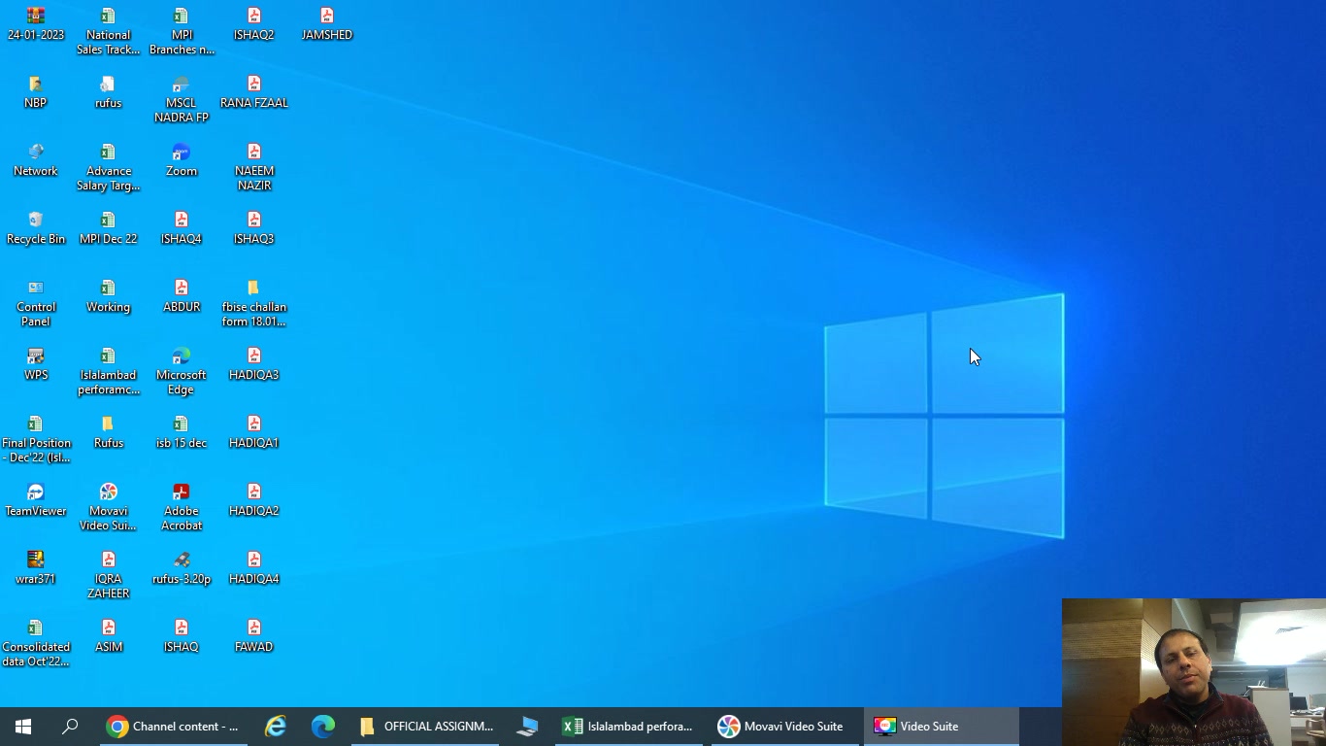Screen dimensions: 1326x746
Task: Switch to Islalambad performance Excel window
Action: [629, 727]
